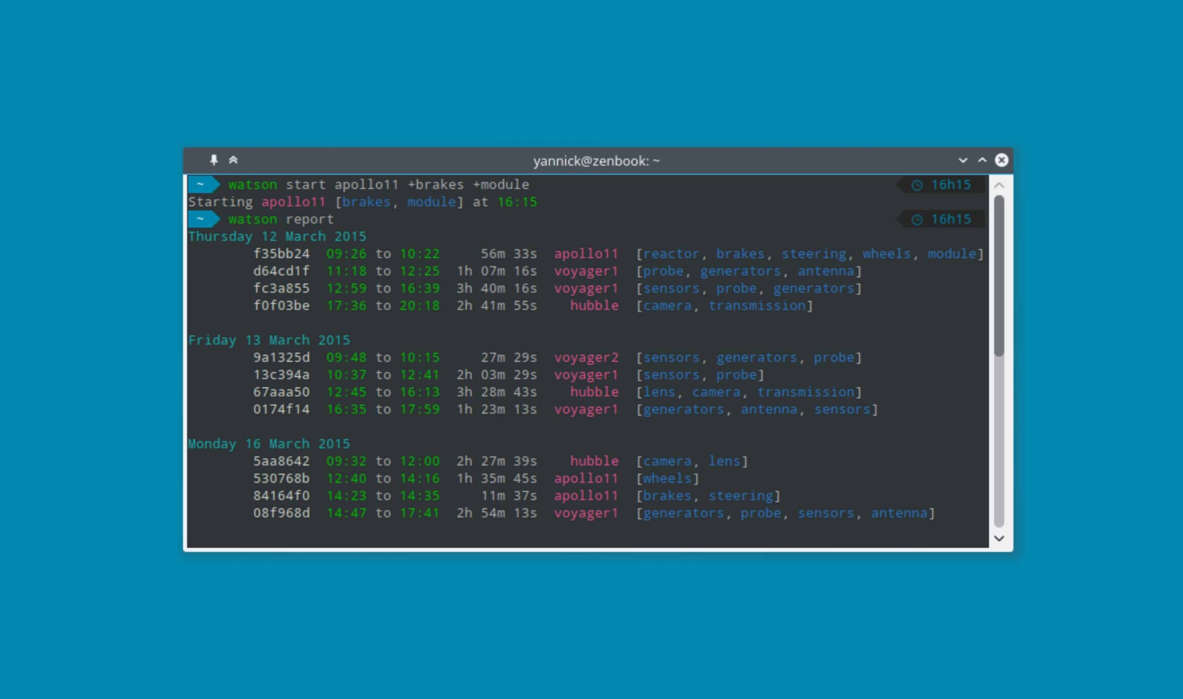Select frame id 08f968d

(x=281, y=512)
